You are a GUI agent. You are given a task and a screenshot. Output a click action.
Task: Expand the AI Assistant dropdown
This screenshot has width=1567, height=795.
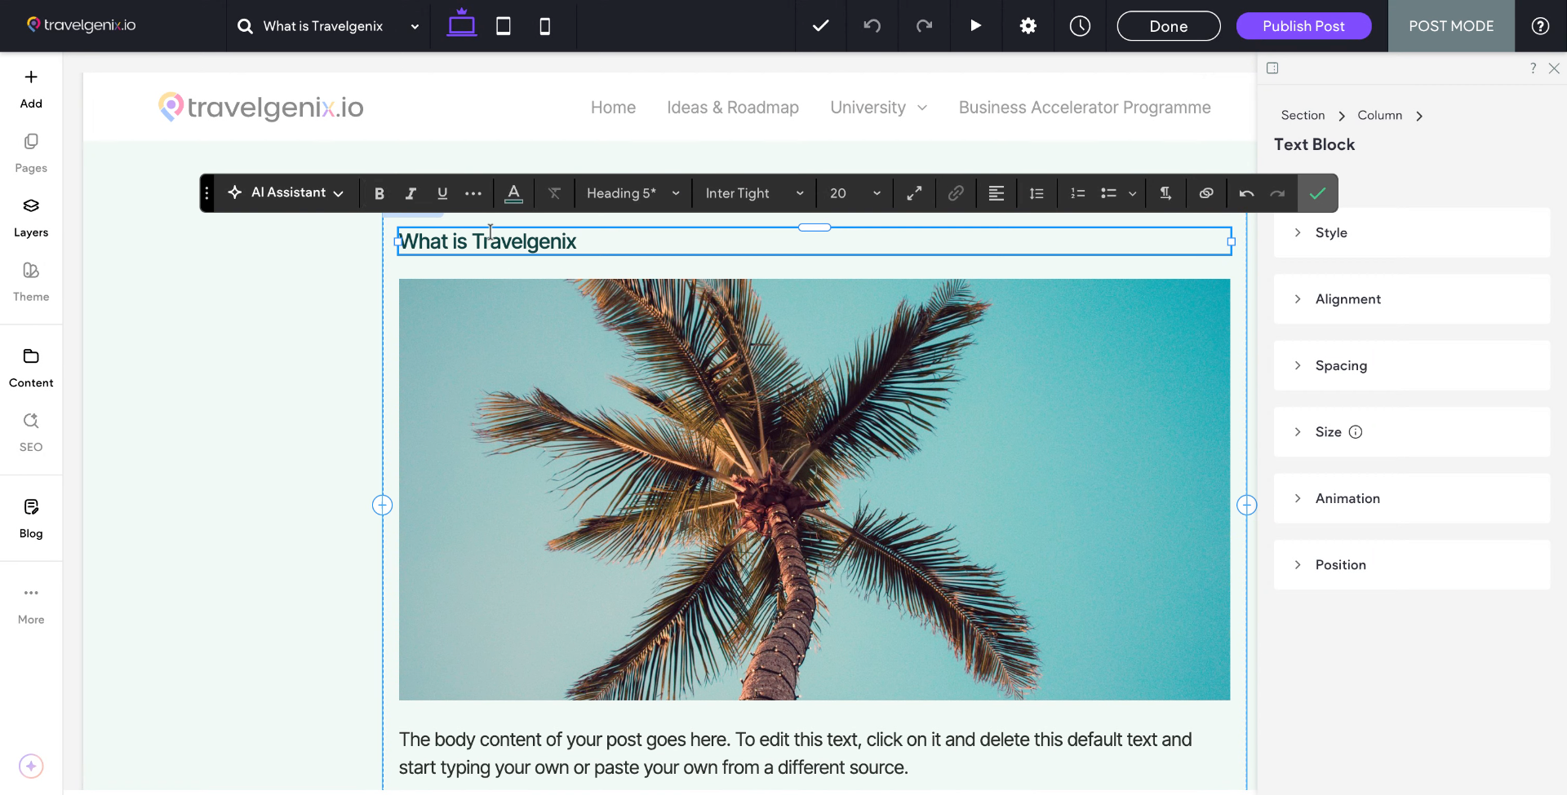[x=286, y=192]
